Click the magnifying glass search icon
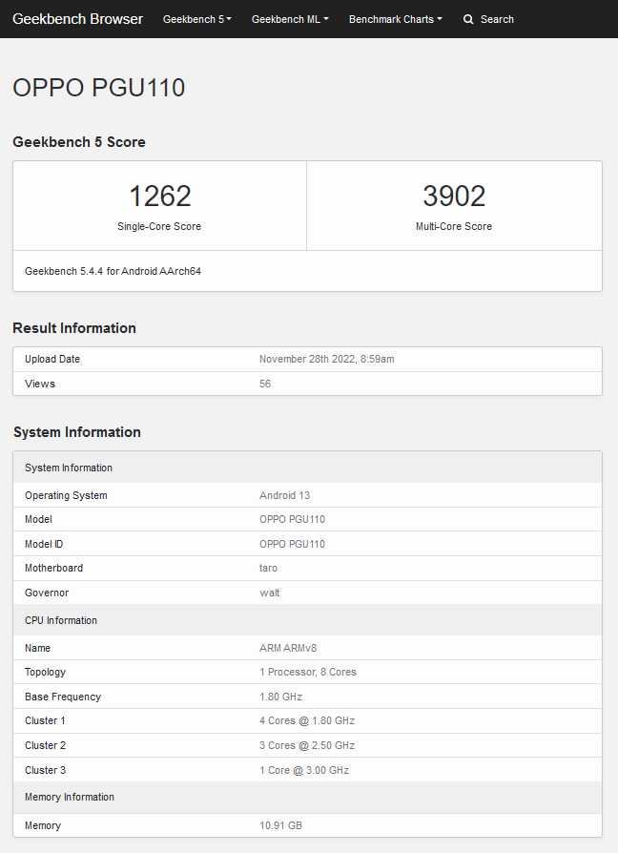 pyautogui.click(x=468, y=19)
